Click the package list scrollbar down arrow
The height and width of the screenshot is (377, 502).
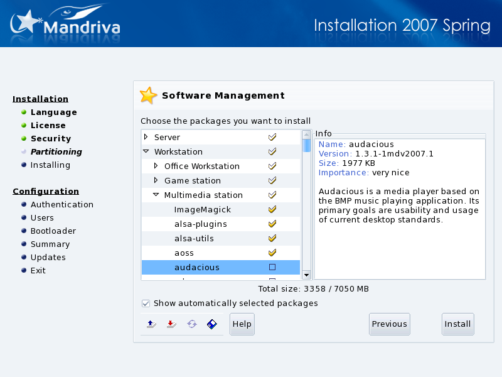pyautogui.click(x=307, y=275)
